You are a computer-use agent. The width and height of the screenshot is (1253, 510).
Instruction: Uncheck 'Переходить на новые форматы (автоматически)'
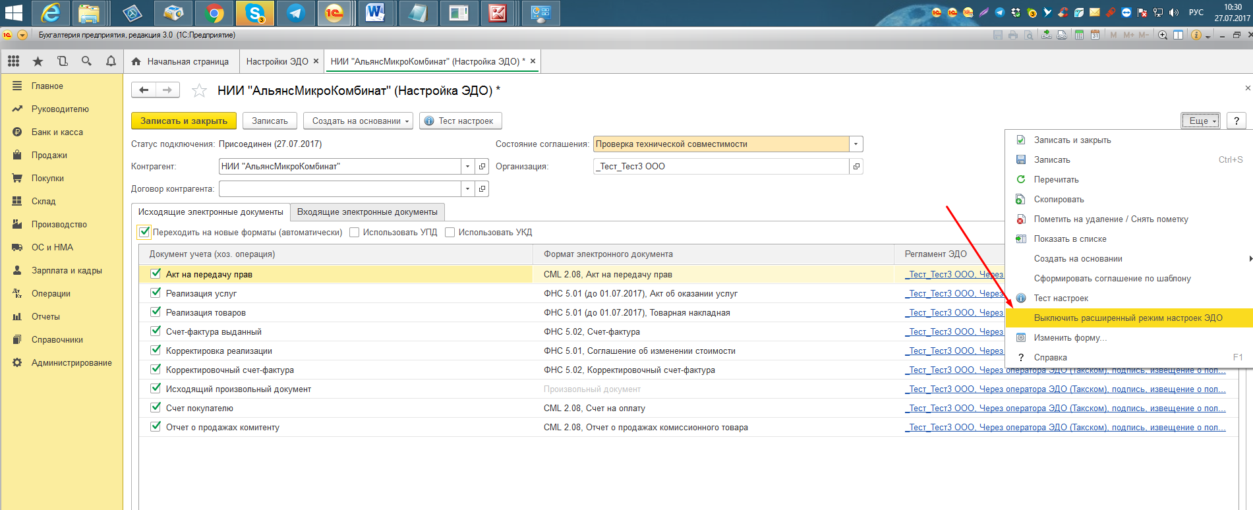pos(144,232)
